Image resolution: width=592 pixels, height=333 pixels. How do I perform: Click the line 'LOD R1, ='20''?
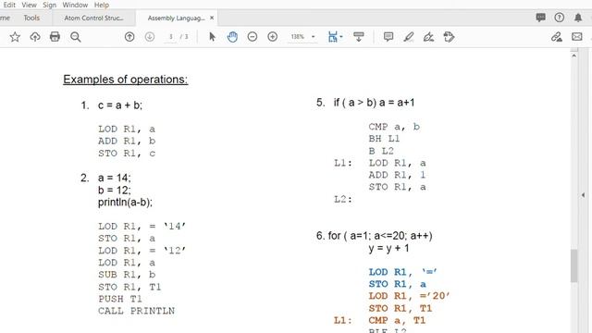tap(409, 296)
